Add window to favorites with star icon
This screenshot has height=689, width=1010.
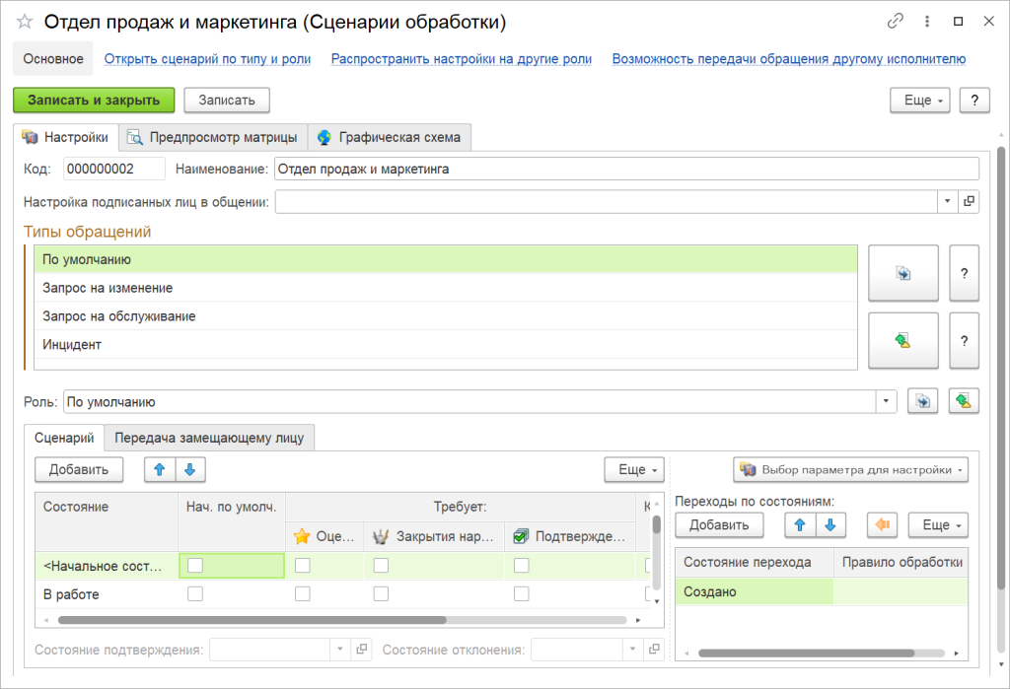(x=25, y=22)
